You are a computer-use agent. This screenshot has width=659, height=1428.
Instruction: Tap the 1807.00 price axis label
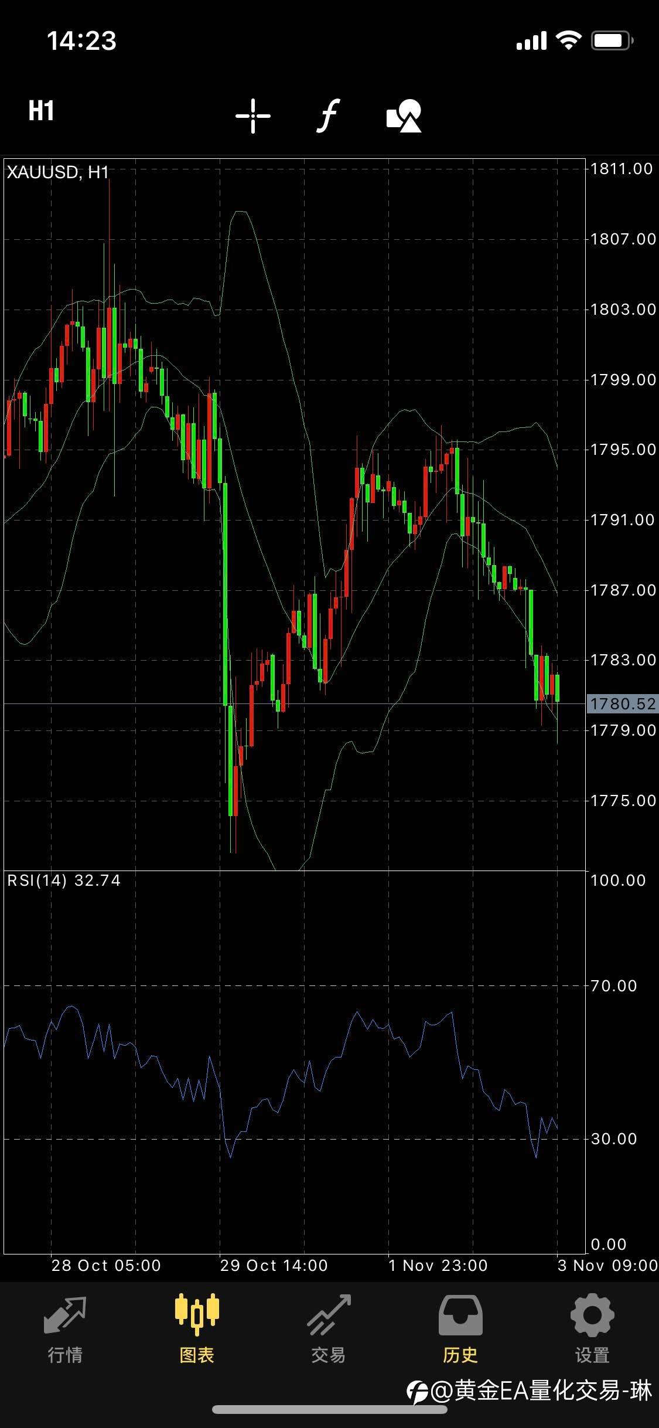click(x=623, y=239)
